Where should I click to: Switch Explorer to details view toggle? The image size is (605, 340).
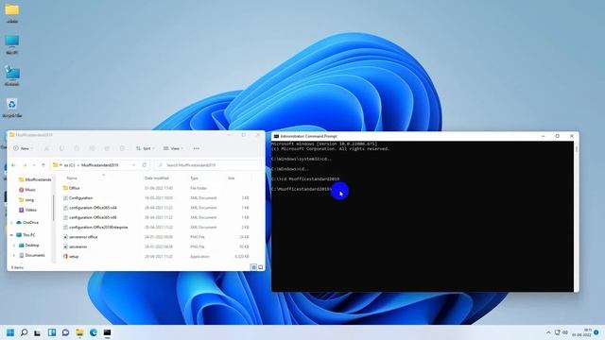253,266
